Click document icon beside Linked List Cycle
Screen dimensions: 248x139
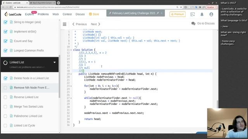pos(11,125)
